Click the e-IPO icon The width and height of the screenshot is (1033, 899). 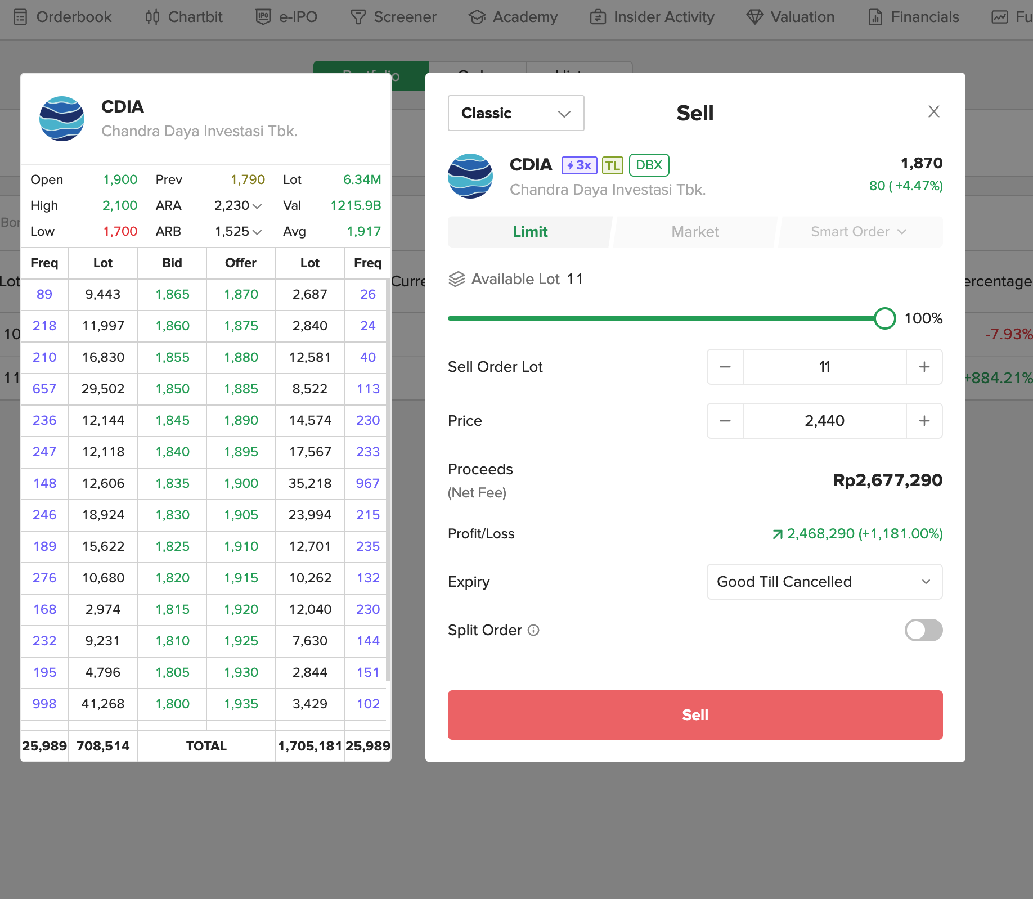pyautogui.click(x=263, y=17)
